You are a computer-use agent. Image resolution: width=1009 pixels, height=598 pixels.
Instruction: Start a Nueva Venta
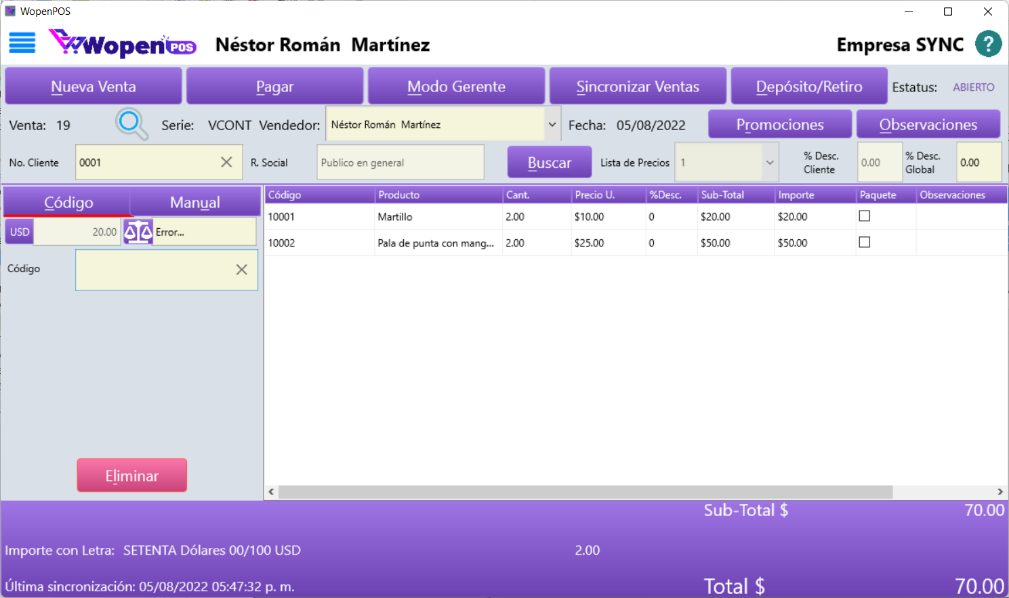[94, 87]
